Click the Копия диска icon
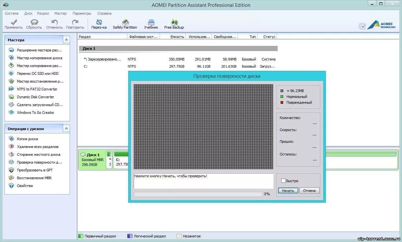The image size is (402, 242). (x=11, y=139)
